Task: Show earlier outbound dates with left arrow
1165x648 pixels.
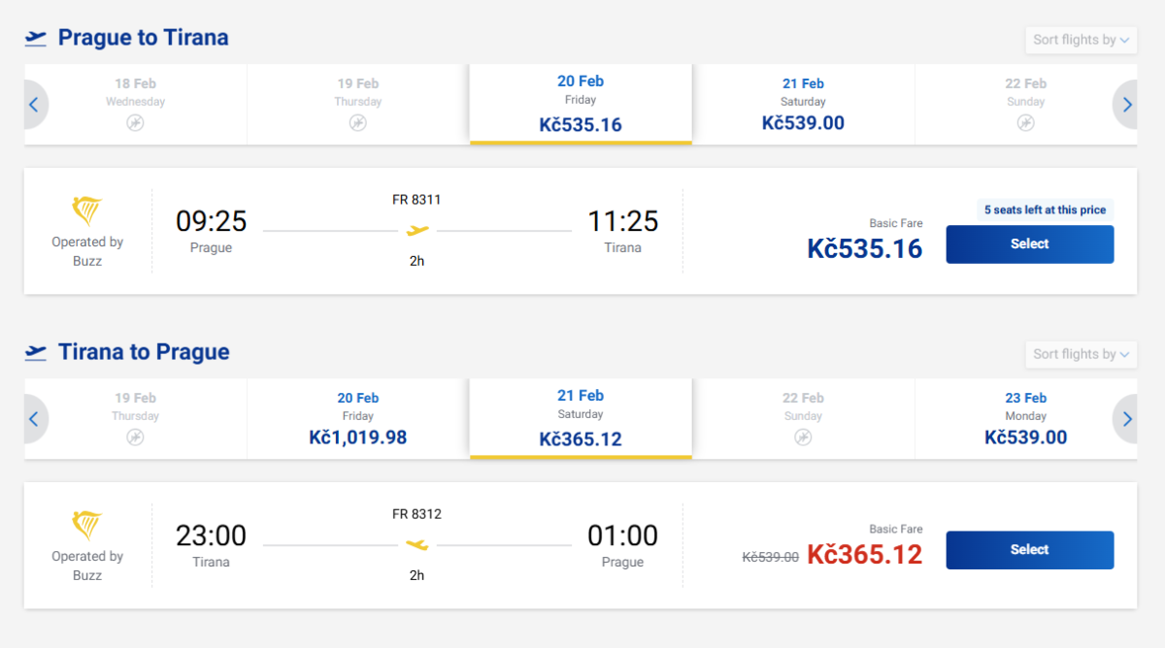Action: [34, 105]
